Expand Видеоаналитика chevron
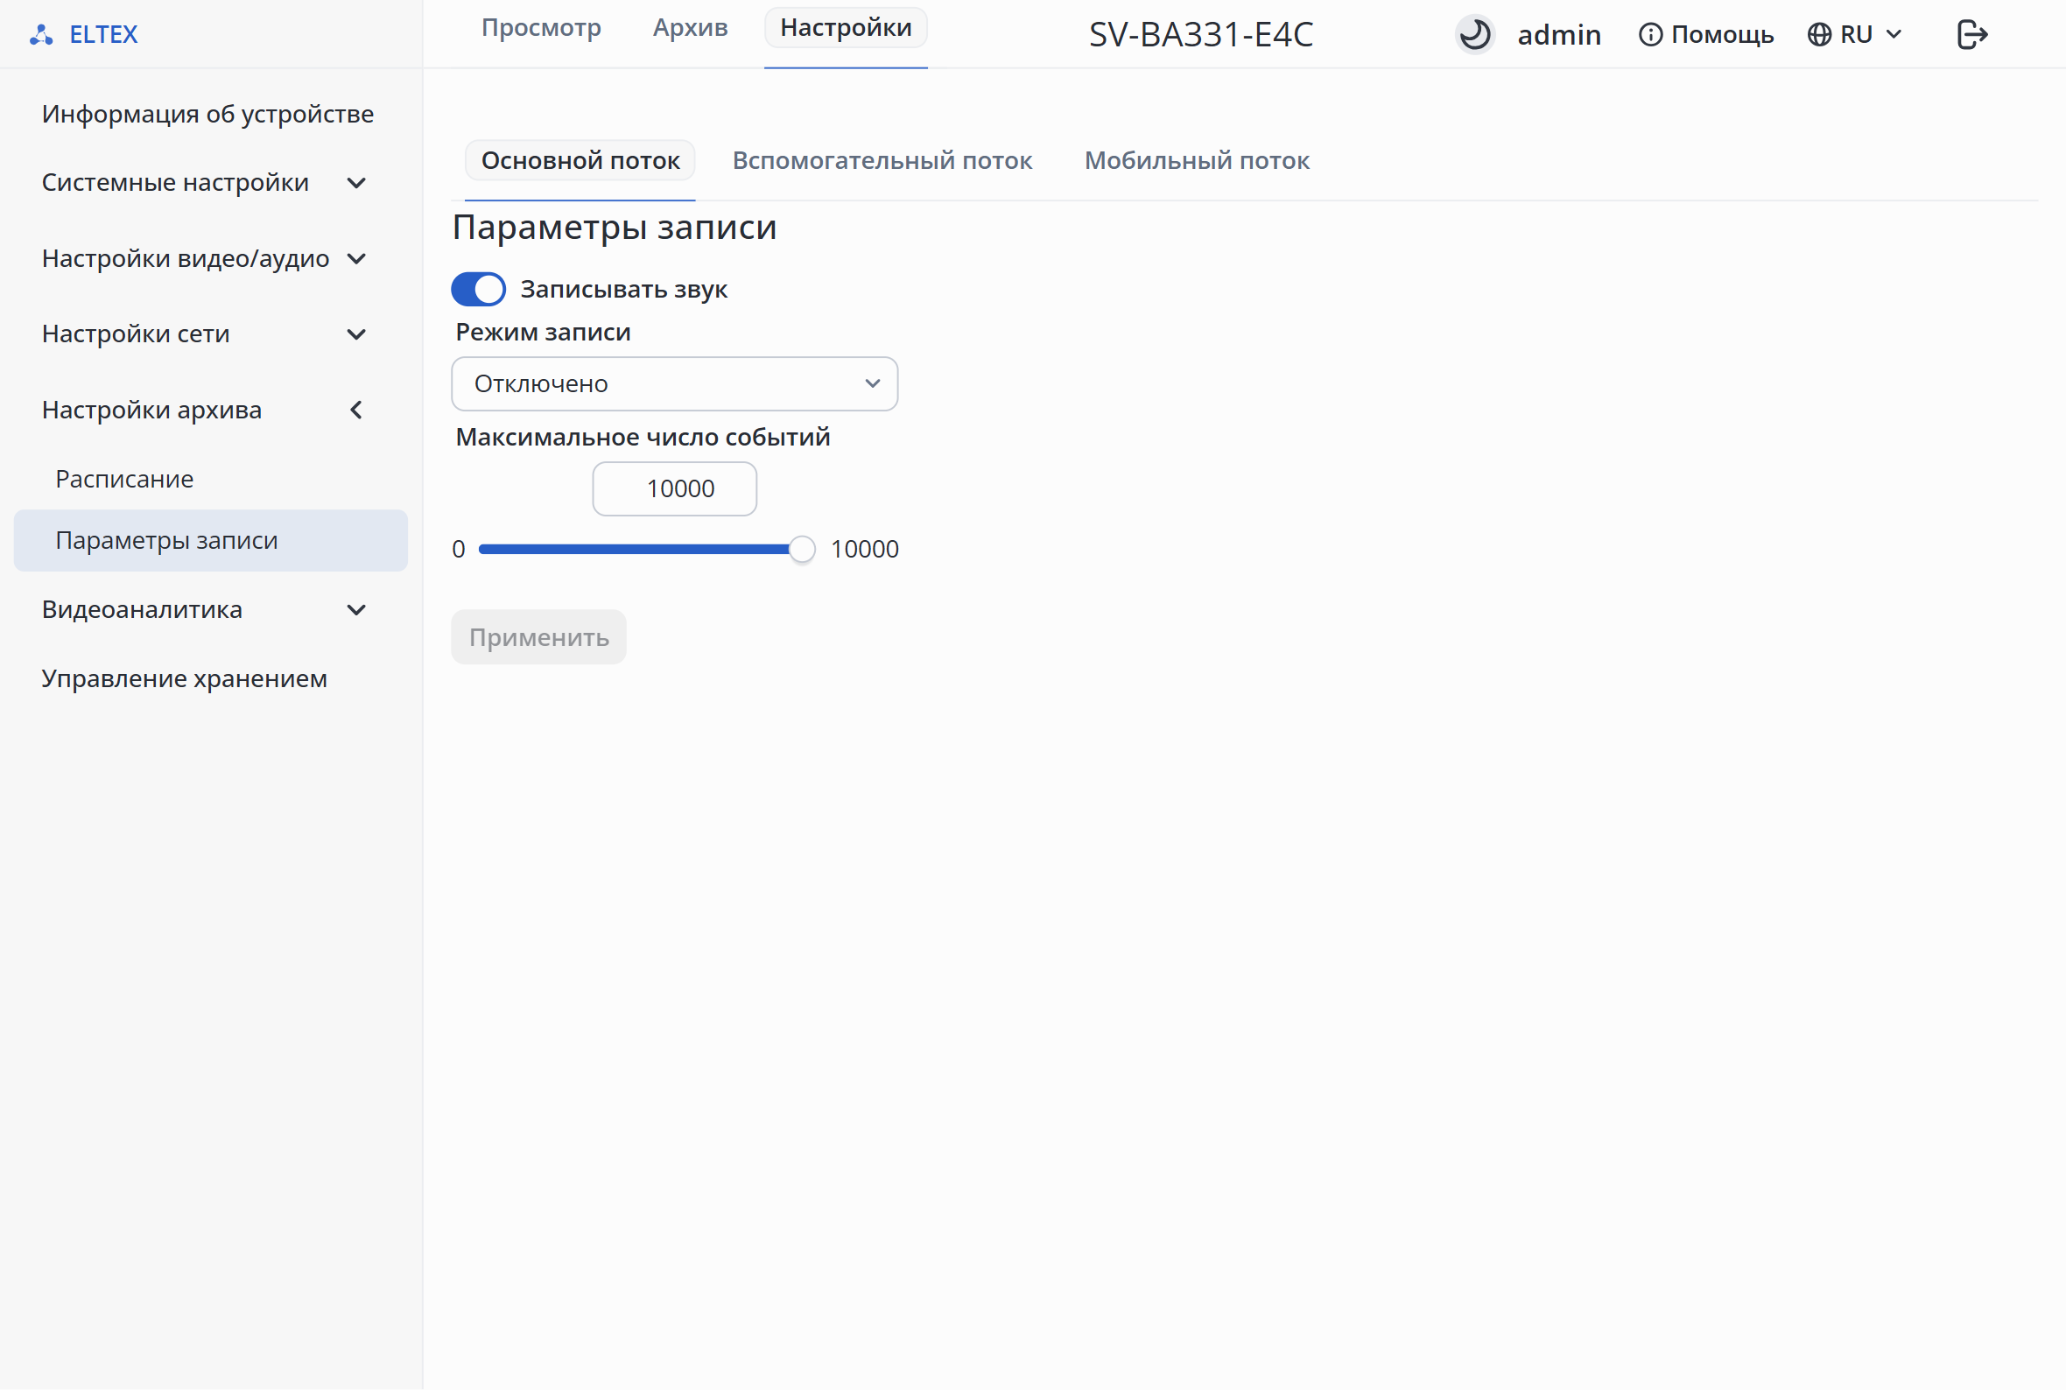Screen dimensions: 2066x1390 [356, 610]
